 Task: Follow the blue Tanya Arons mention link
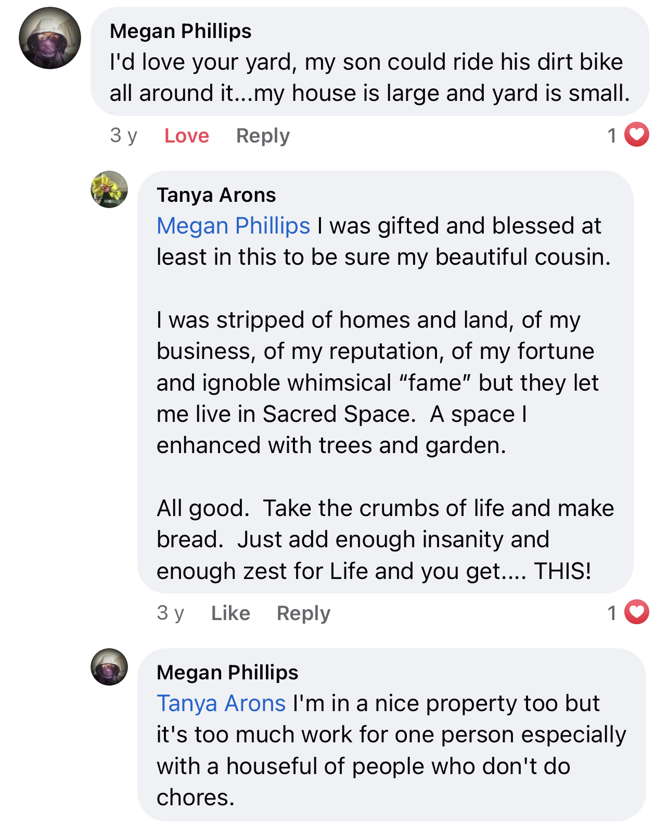point(221,703)
